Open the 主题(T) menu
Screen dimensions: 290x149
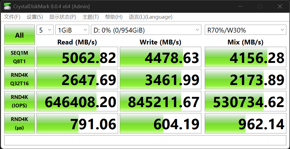coord(90,17)
